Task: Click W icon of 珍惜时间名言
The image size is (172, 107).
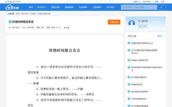Action: [x=129, y=85]
